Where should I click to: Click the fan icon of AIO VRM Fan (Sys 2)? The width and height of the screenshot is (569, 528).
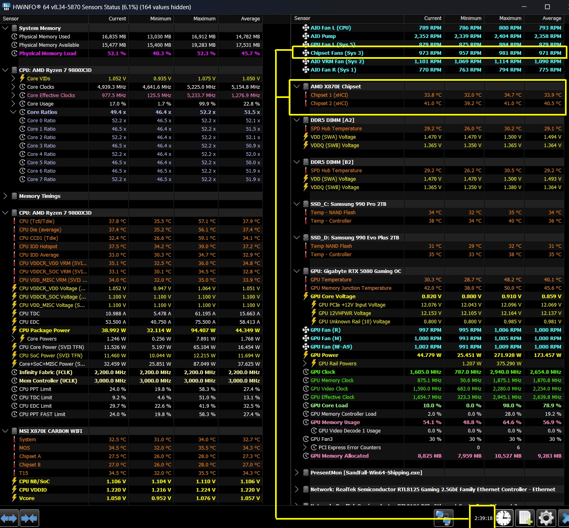305,61
